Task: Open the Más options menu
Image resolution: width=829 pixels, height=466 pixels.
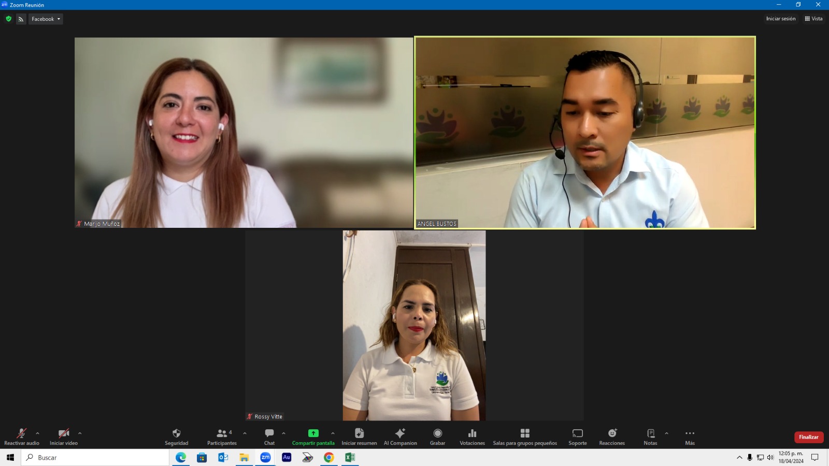Action: (x=690, y=433)
